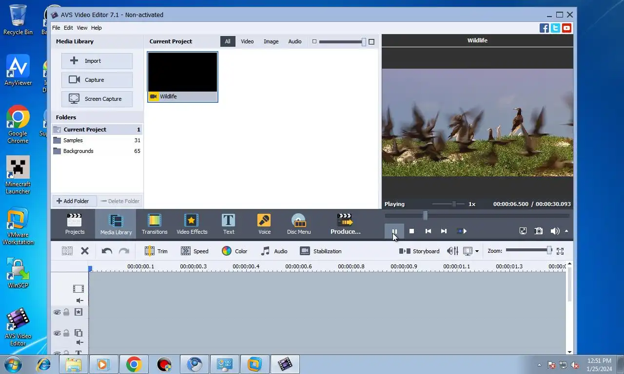Open the View menu
Screen dimensions: 624x374
(x=82, y=28)
